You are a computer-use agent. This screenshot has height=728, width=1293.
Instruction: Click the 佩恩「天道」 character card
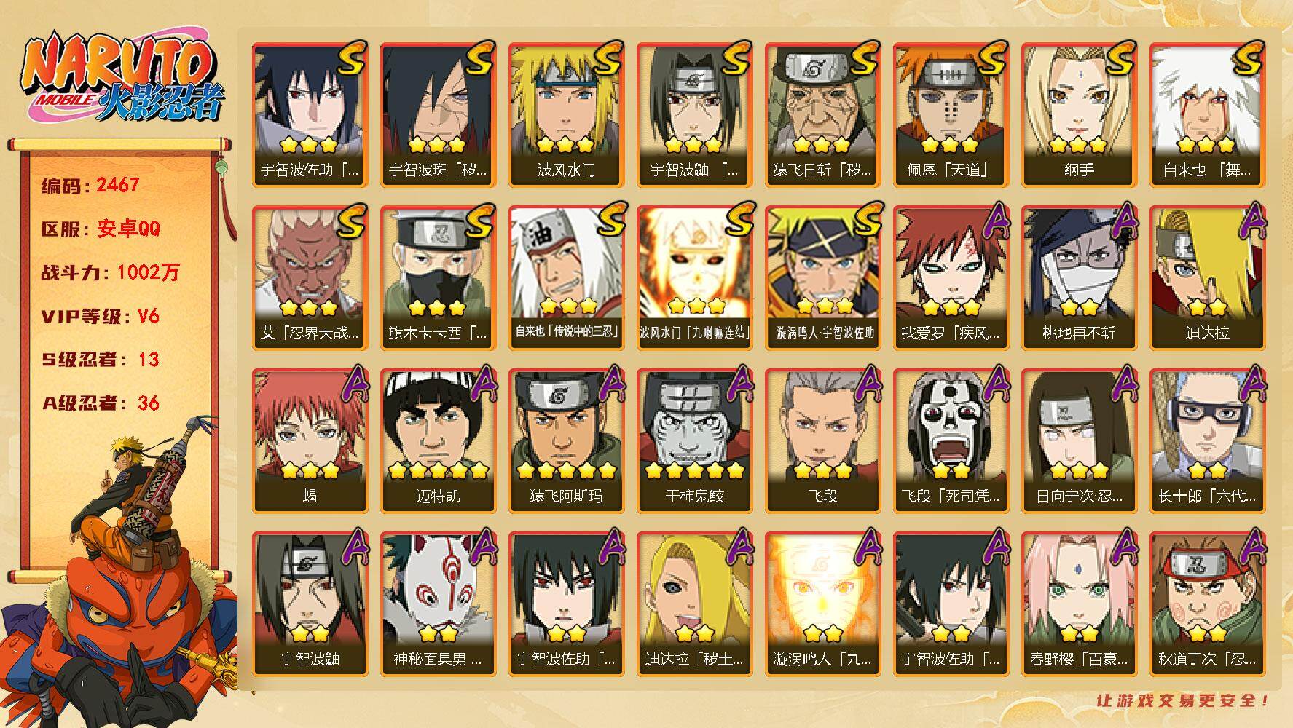point(951,115)
